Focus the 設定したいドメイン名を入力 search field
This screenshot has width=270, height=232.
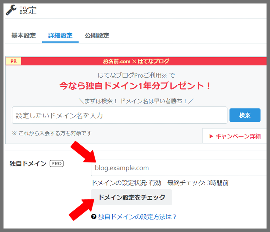click(119, 115)
